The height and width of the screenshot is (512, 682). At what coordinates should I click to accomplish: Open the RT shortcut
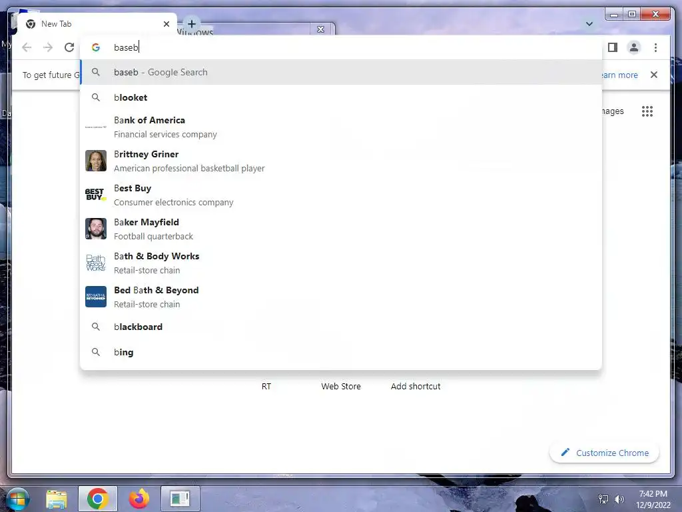(x=266, y=386)
